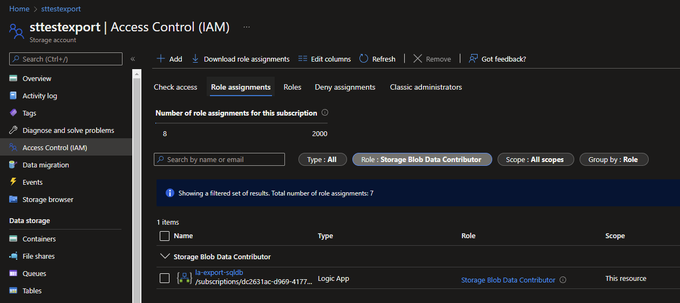
Task: Open Access Control (IAM) in sidebar
Action: [66, 147]
